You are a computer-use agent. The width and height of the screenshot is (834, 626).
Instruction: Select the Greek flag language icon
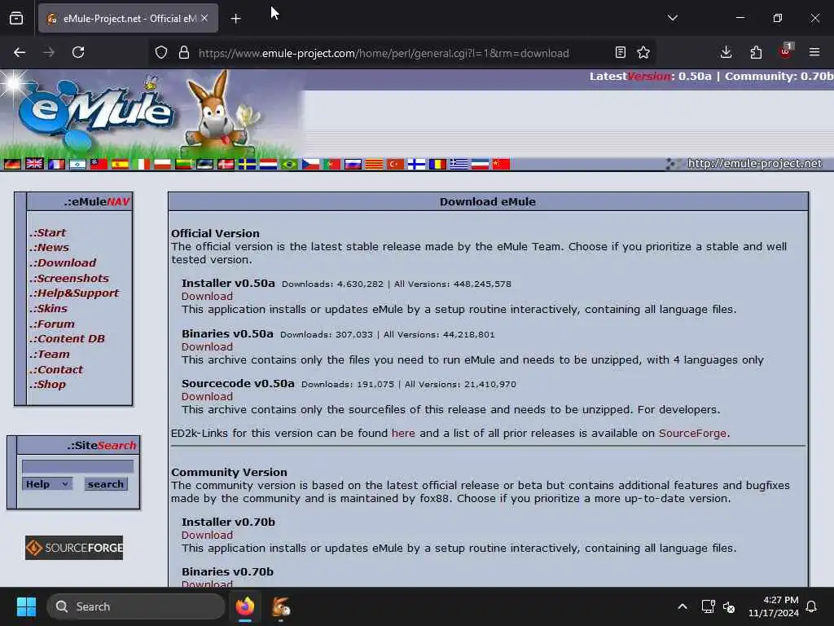pos(459,164)
